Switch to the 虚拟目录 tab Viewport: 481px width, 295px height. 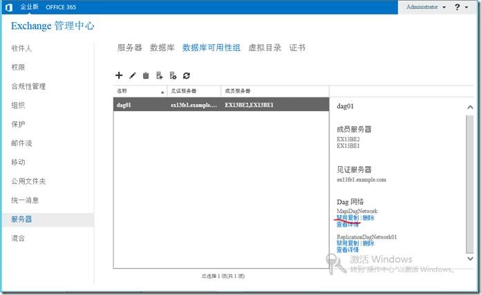pyautogui.click(x=265, y=48)
